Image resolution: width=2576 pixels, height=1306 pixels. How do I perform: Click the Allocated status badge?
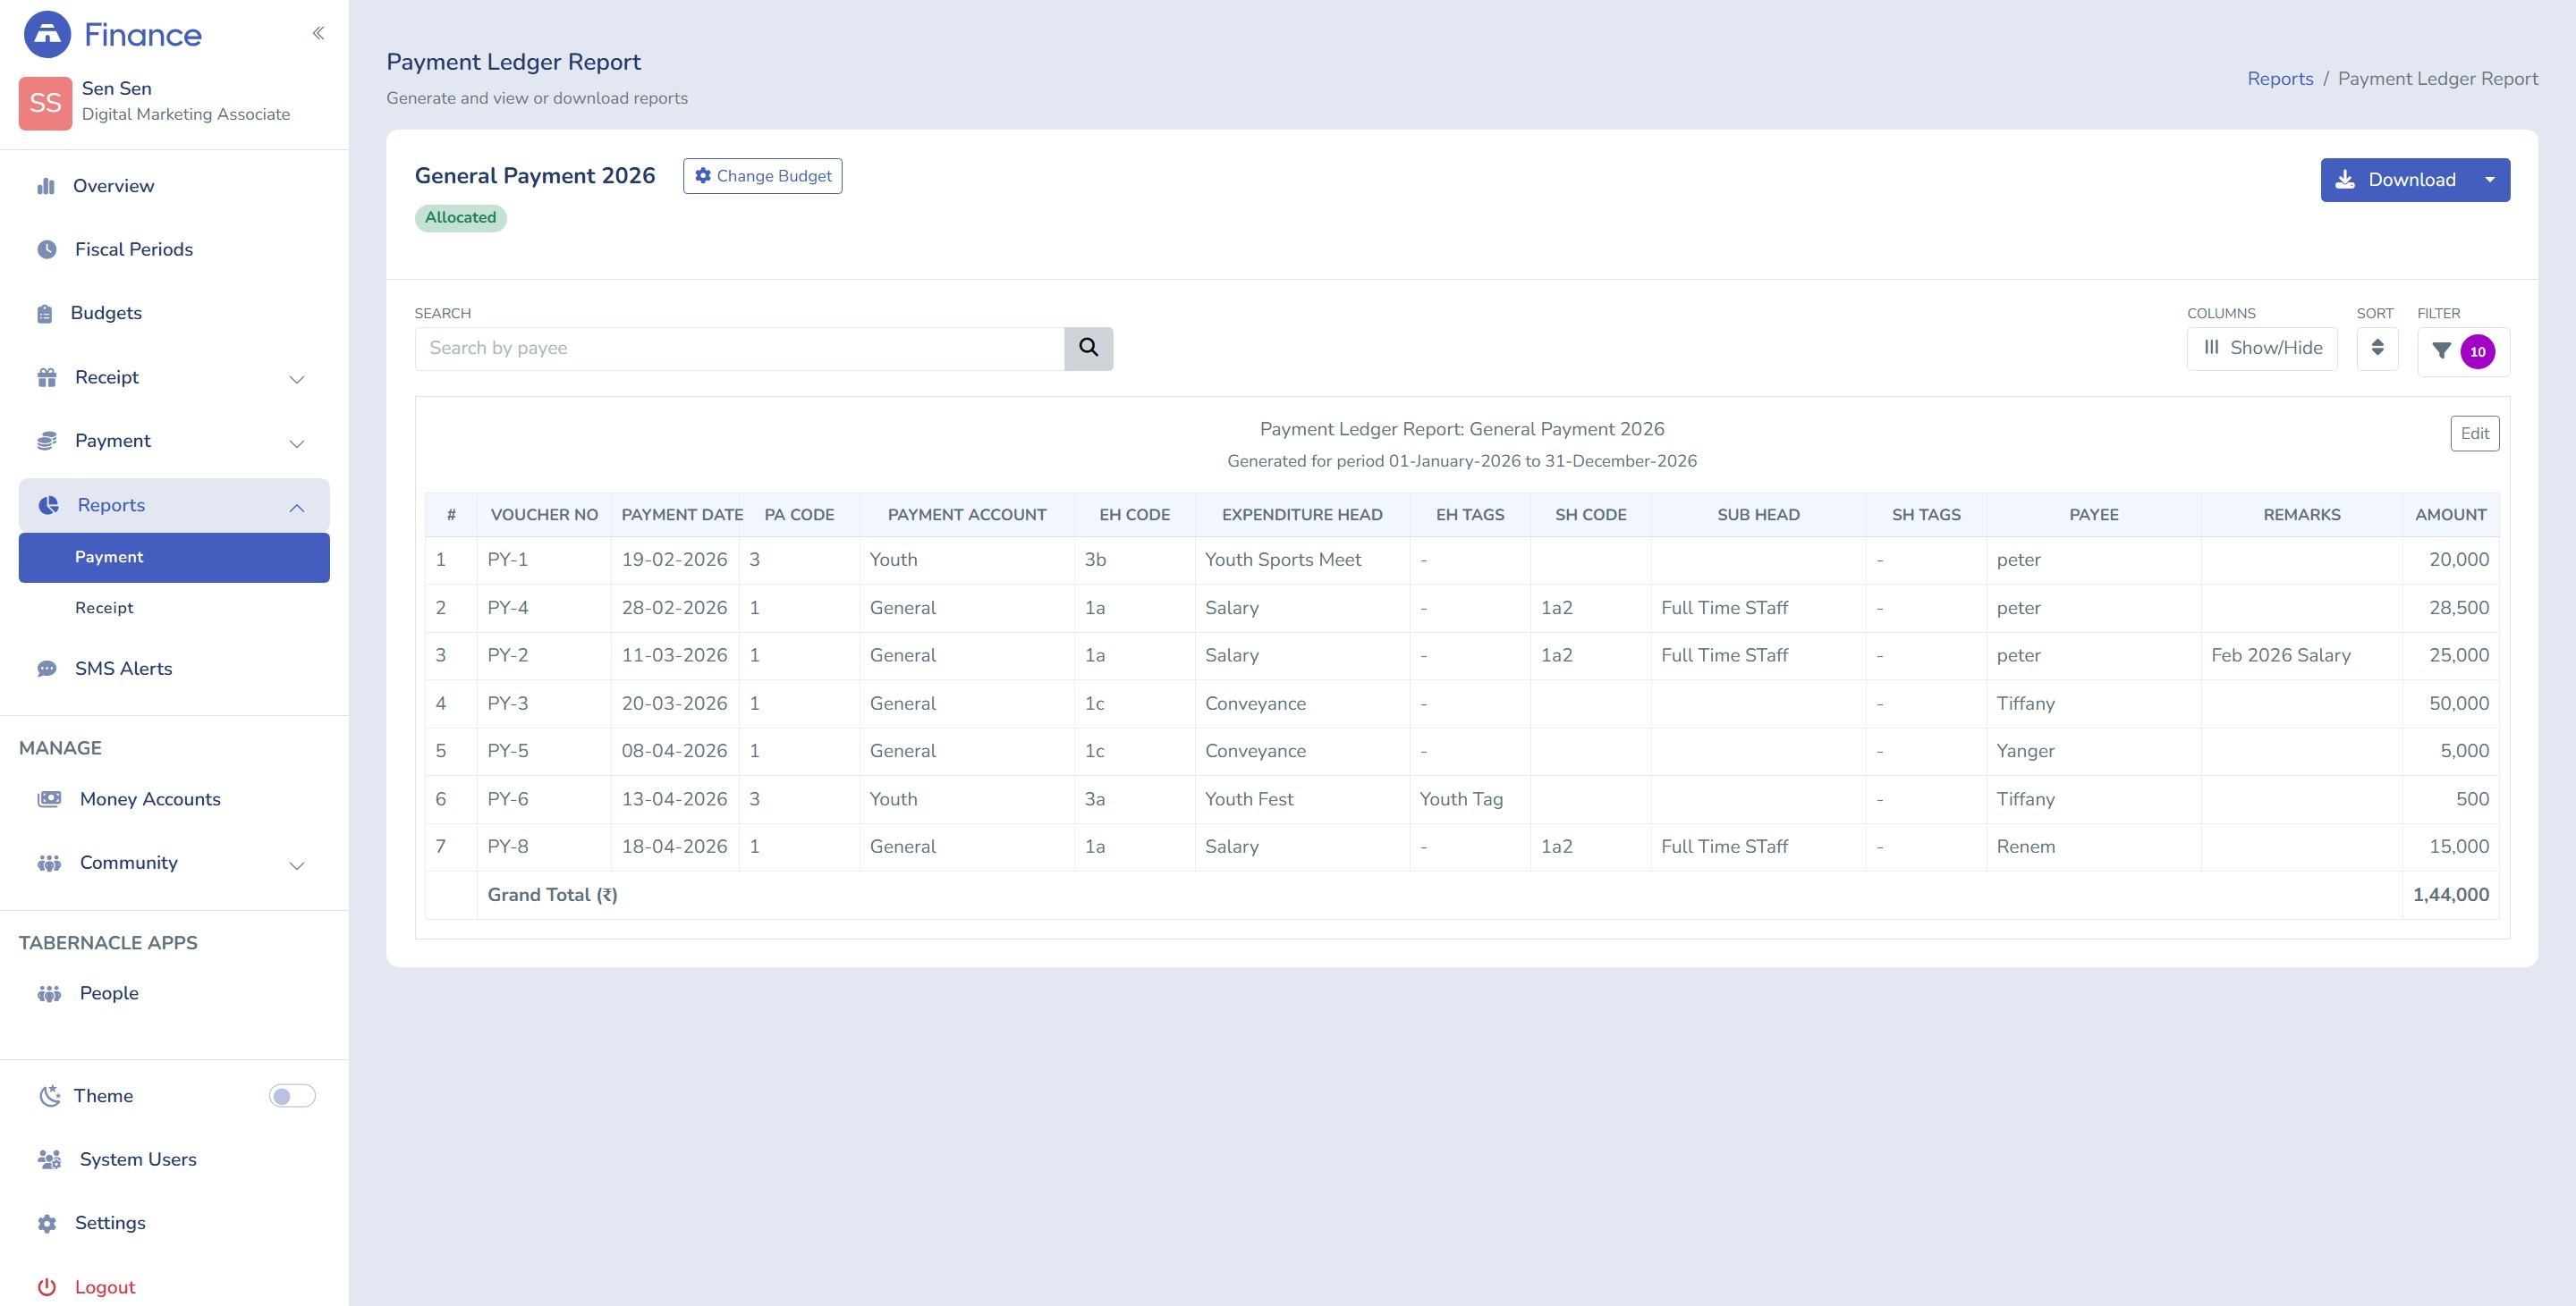point(460,218)
